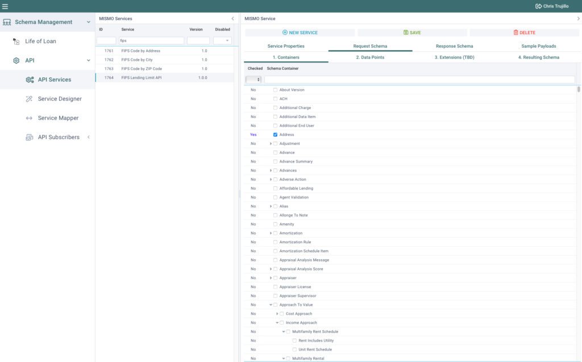The width and height of the screenshot is (582, 362).
Task: Expand the Alias container
Action: click(271, 206)
